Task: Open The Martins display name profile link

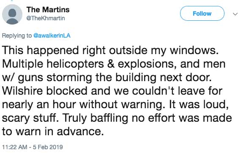Action: point(48,10)
